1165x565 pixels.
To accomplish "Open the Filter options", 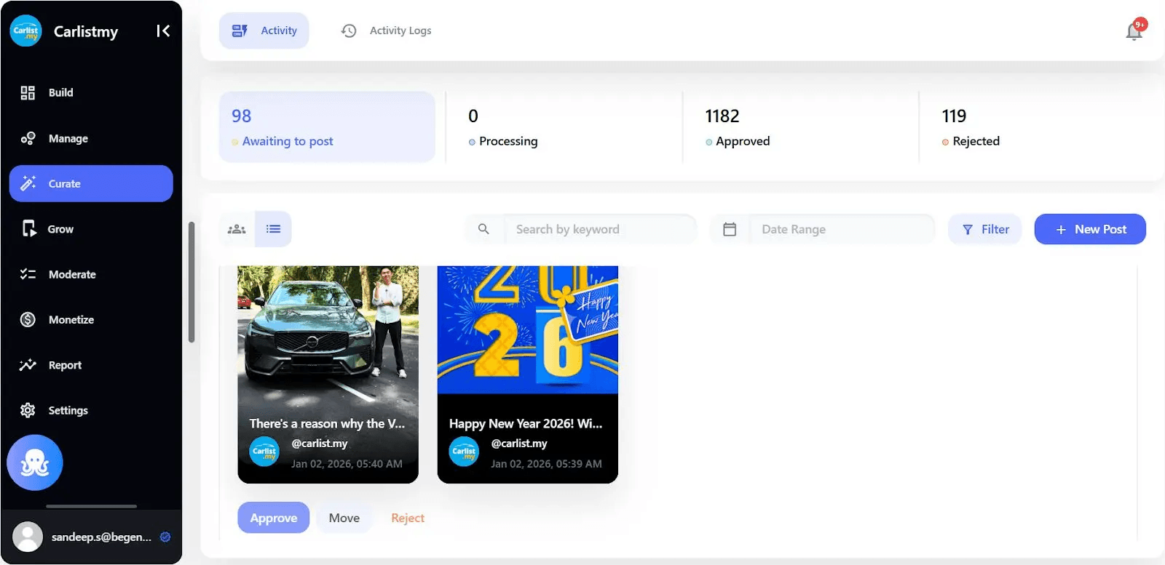I will [x=985, y=229].
